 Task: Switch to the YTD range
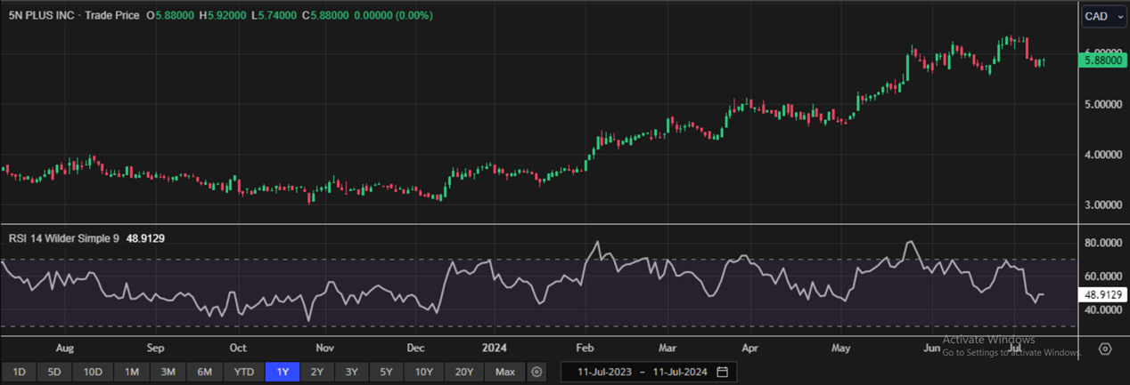(x=243, y=372)
